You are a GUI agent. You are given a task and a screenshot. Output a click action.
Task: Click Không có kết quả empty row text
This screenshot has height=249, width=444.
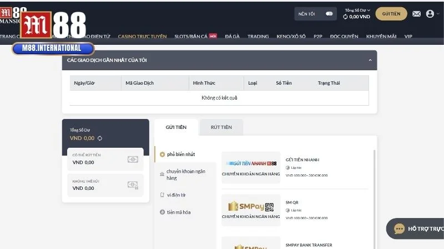point(219,98)
